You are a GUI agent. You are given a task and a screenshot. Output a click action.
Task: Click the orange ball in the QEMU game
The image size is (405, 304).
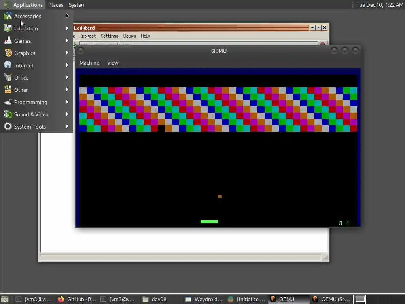pyautogui.click(x=220, y=196)
